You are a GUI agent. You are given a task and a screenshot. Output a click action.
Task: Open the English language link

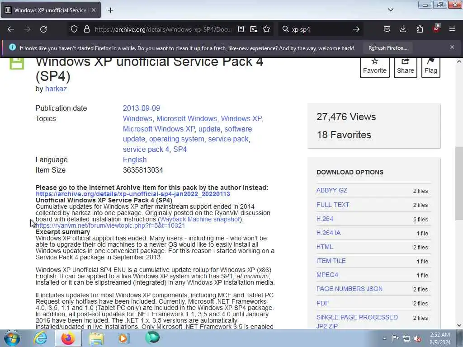click(x=135, y=159)
